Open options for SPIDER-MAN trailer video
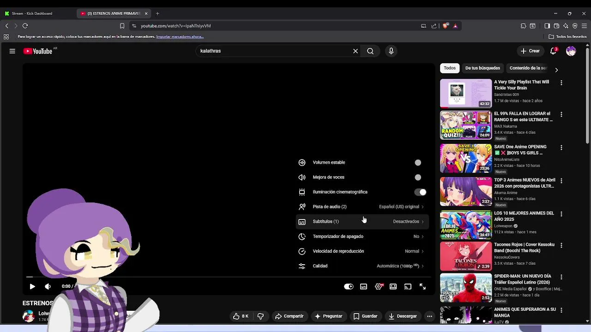This screenshot has height=332, width=591. (x=561, y=277)
